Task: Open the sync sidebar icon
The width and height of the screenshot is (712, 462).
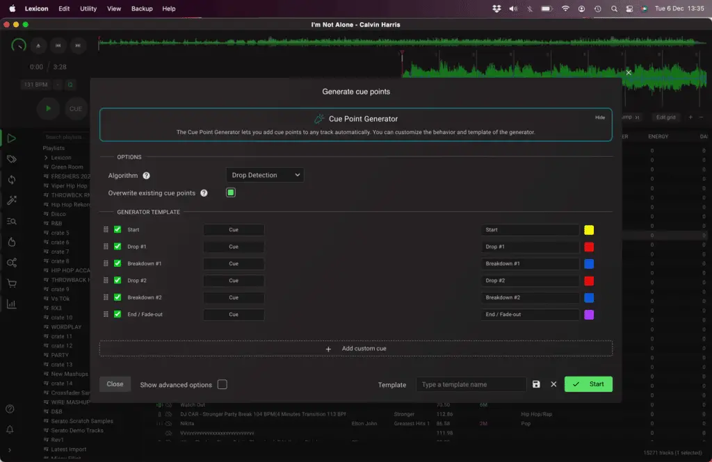Action: coord(12,180)
